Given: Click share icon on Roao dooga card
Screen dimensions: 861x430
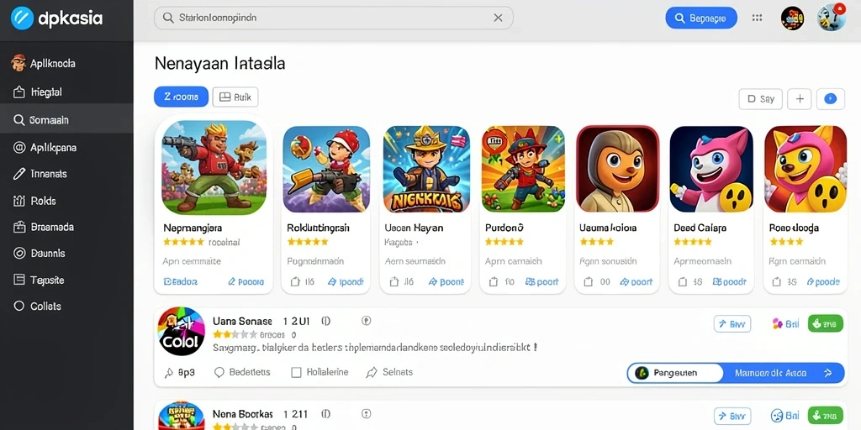Looking at the screenshot, I should click(777, 282).
